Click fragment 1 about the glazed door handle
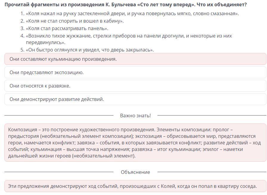This screenshot has height=195, width=267. [x=132, y=14]
